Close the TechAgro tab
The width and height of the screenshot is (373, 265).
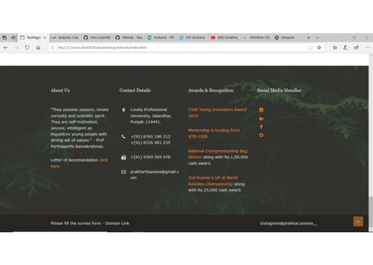point(45,38)
